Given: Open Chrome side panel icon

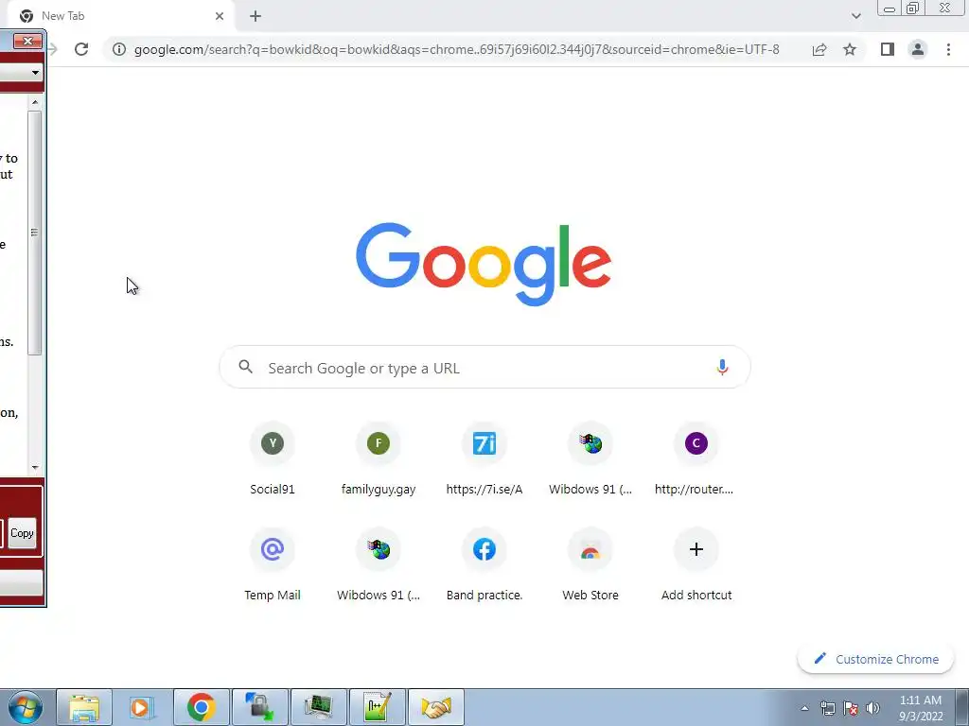Looking at the screenshot, I should pyautogui.click(x=888, y=49).
